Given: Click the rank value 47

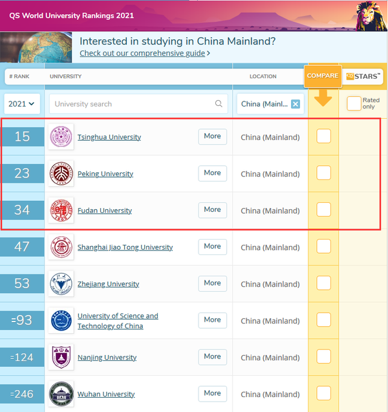Looking at the screenshot, I should point(22,247).
